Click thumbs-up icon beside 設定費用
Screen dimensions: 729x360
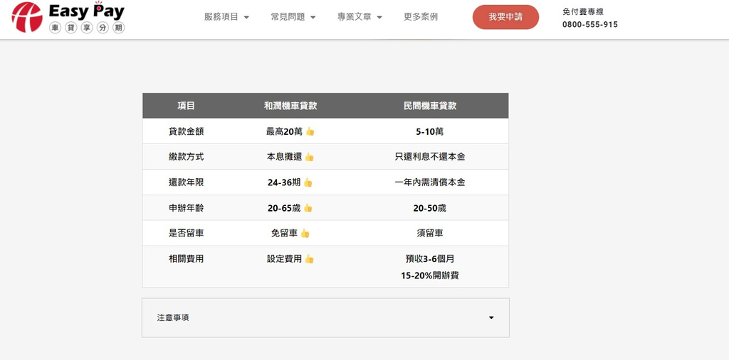(x=309, y=259)
